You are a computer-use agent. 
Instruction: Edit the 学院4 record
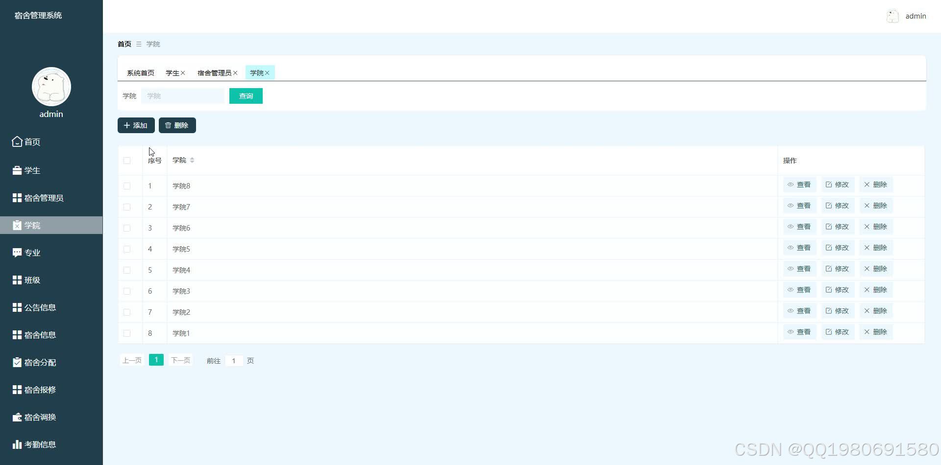click(x=838, y=269)
